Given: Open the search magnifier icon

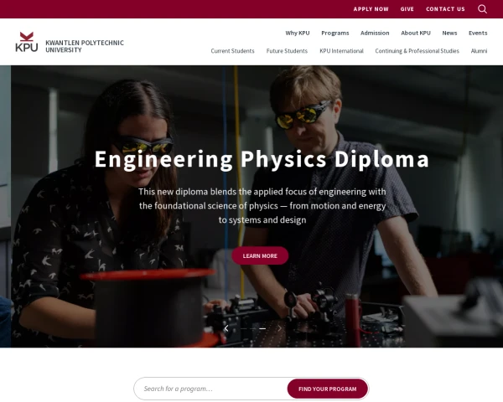Looking at the screenshot, I should (x=482, y=9).
